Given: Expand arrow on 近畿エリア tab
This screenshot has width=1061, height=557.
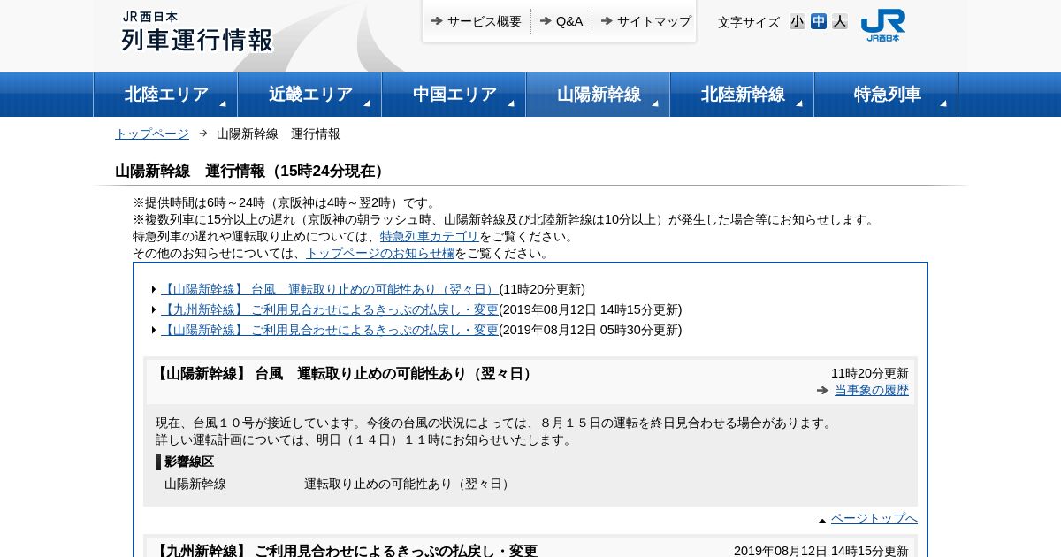Looking at the screenshot, I should tap(367, 103).
